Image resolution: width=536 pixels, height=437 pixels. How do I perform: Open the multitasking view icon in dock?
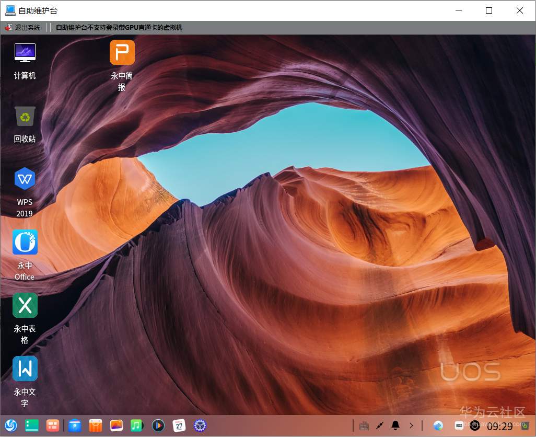(53, 425)
